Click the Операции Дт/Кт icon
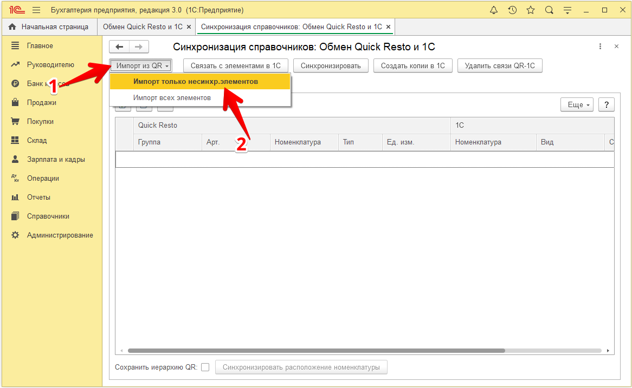 15,178
